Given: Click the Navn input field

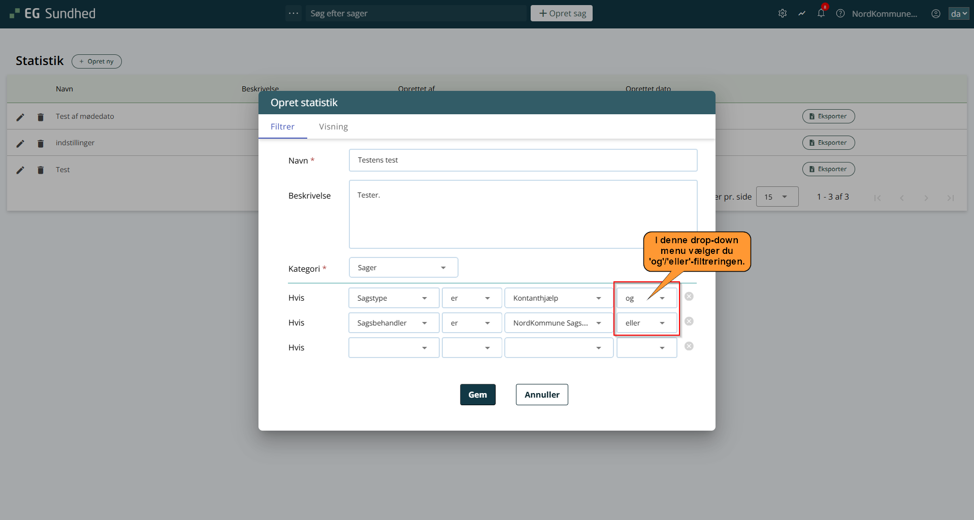Looking at the screenshot, I should [x=523, y=160].
